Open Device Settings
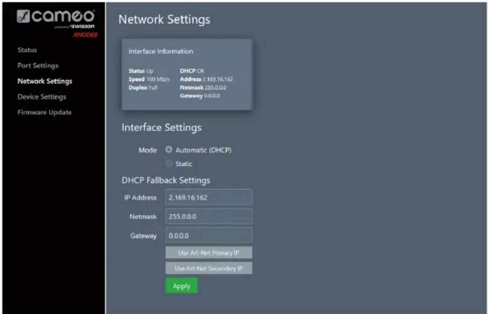The height and width of the screenshot is (314, 488). [x=42, y=97]
